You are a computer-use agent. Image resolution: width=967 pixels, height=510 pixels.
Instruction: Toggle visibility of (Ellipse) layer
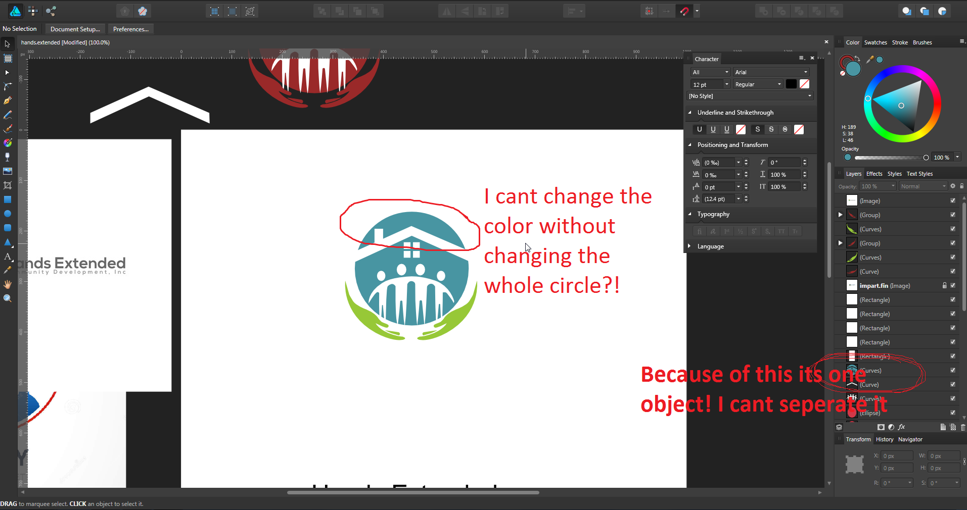point(953,413)
